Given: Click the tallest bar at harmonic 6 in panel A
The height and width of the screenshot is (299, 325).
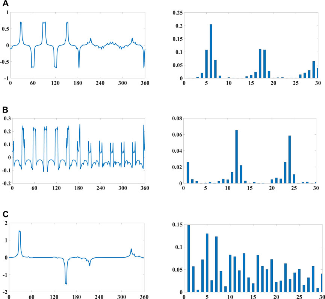Looking at the screenshot, I should (x=211, y=51).
